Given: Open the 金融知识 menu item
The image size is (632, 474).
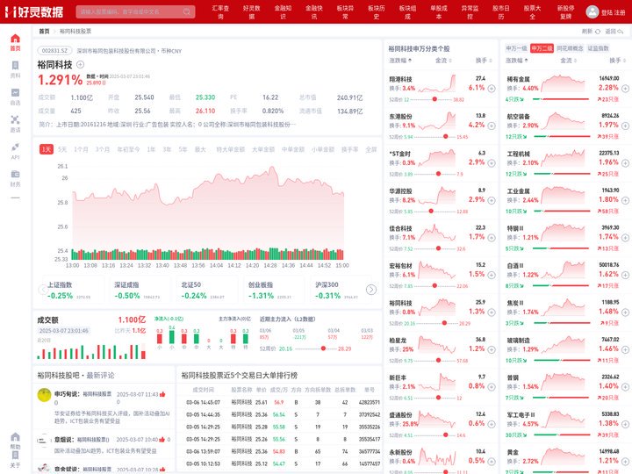Looking at the screenshot, I should coord(283,11).
